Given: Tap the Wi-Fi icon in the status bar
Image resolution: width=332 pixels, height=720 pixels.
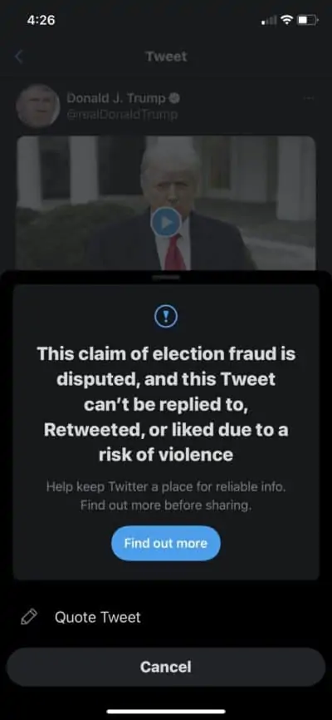Looking at the screenshot, I should click(x=287, y=20).
